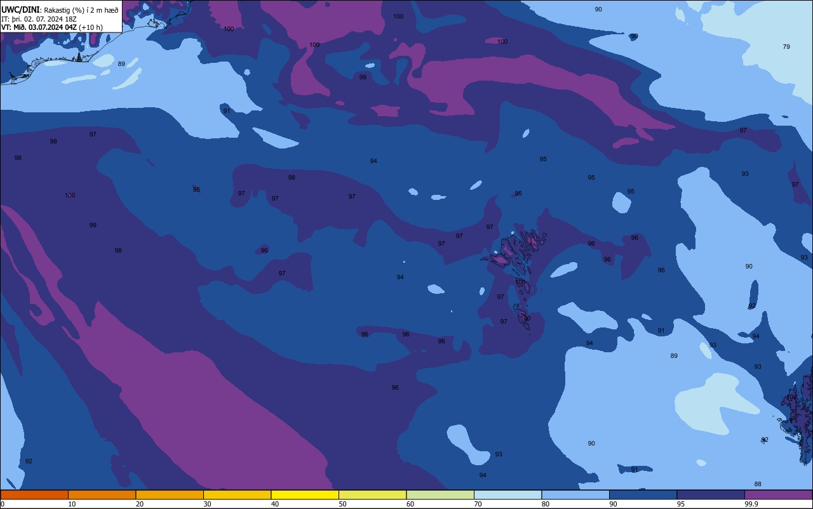This screenshot has width=813, height=509.
Task: Pick the 90–95 medium blue legend swatch
Action: click(643, 494)
